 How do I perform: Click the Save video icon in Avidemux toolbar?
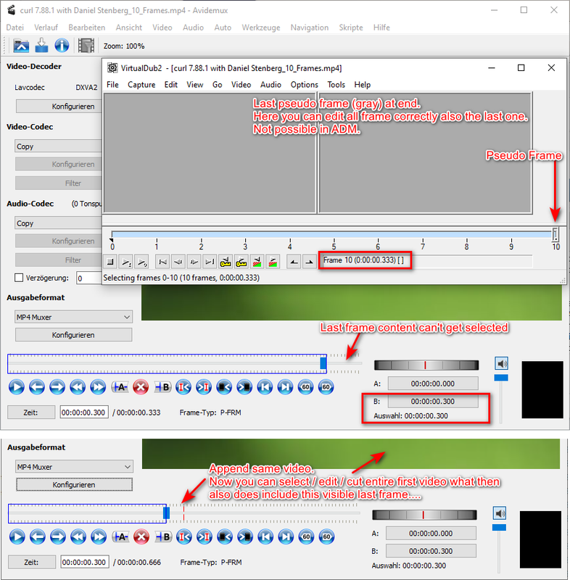point(41,46)
